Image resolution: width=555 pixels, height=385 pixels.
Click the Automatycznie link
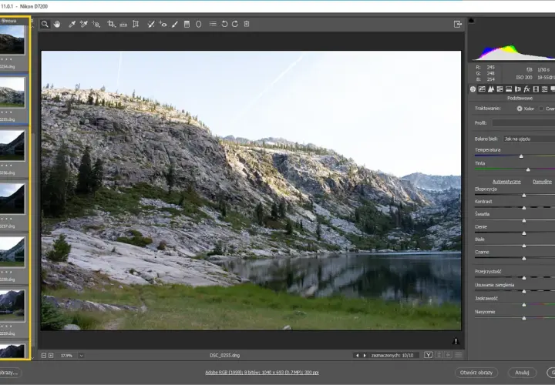[x=506, y=182]
